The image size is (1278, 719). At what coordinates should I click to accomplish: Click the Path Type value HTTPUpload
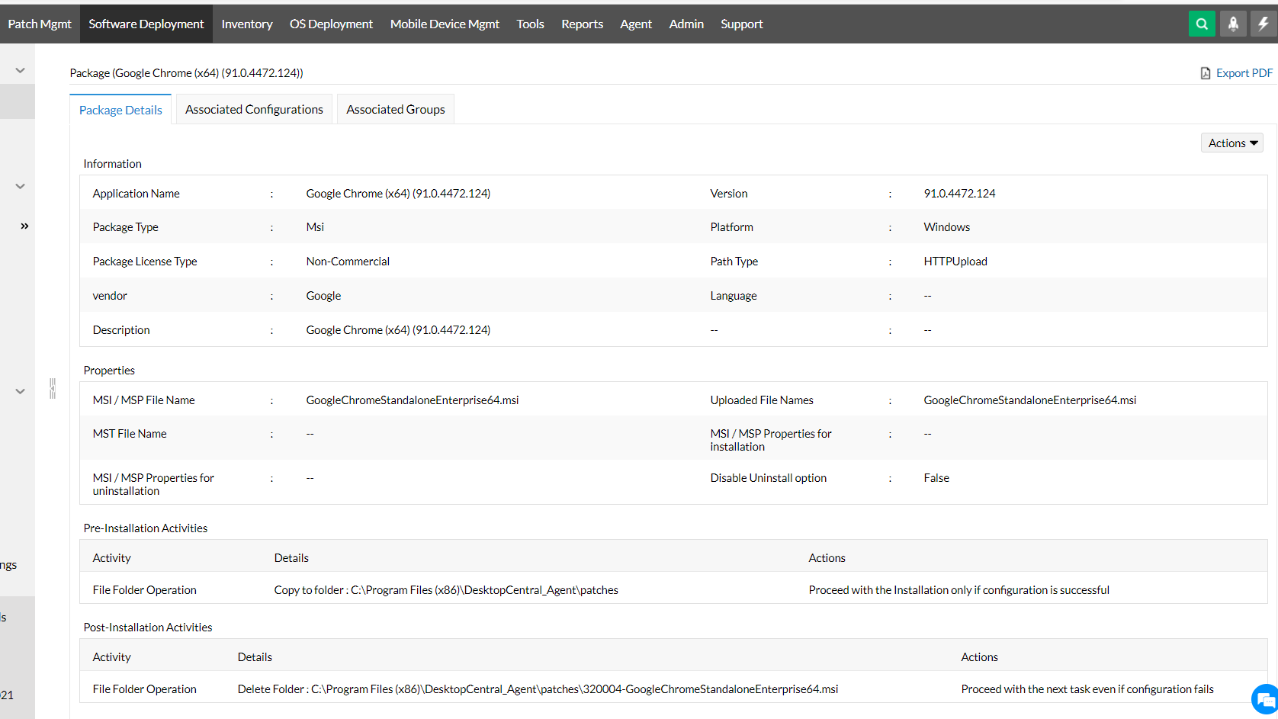pyautogui.click(x=955, y=262)
